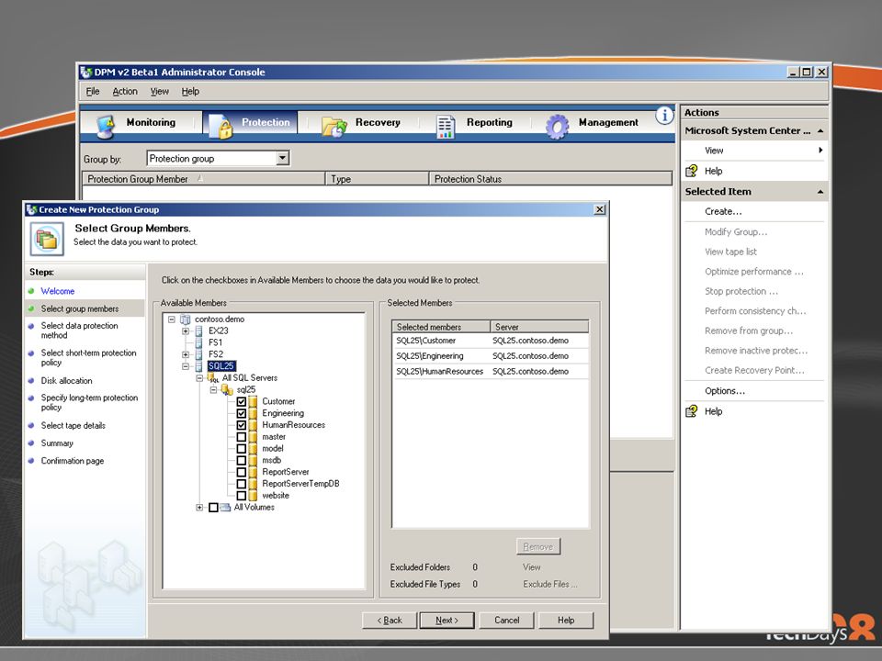882x661 pixels.
Task: Select the Engineering database icon
Action: (x=254, y=414)
